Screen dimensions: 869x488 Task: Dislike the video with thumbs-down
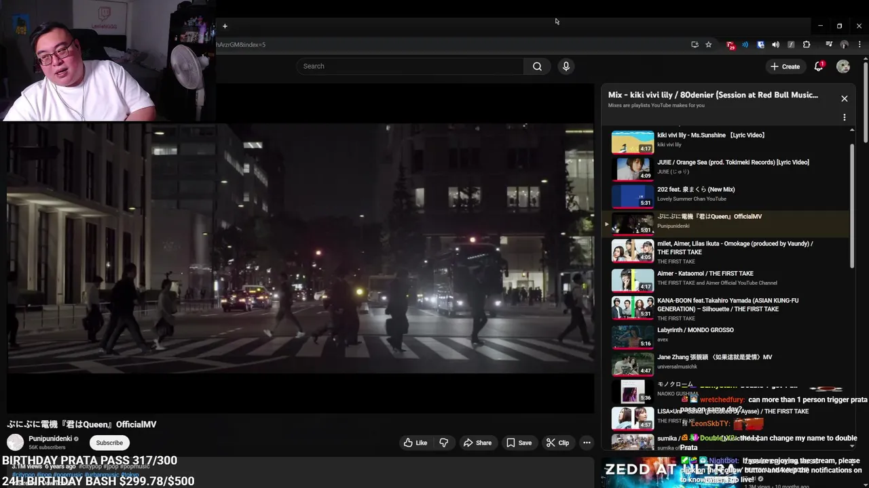click(444, 443)
